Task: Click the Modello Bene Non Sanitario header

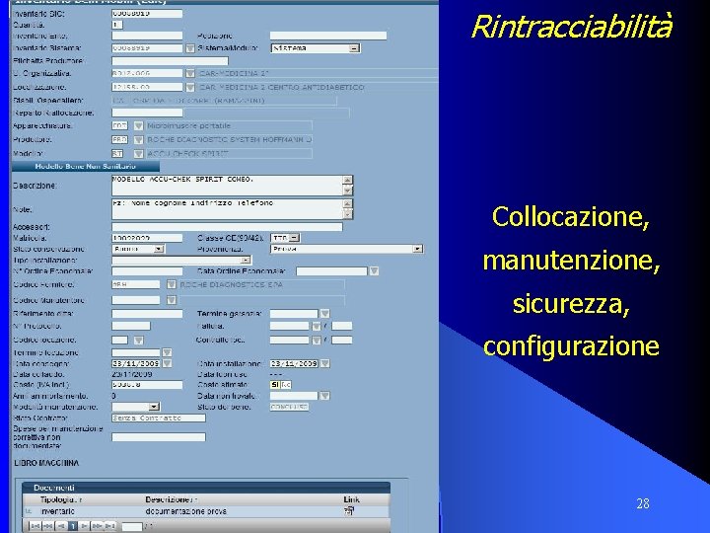Action: click(x=86, y=167)
